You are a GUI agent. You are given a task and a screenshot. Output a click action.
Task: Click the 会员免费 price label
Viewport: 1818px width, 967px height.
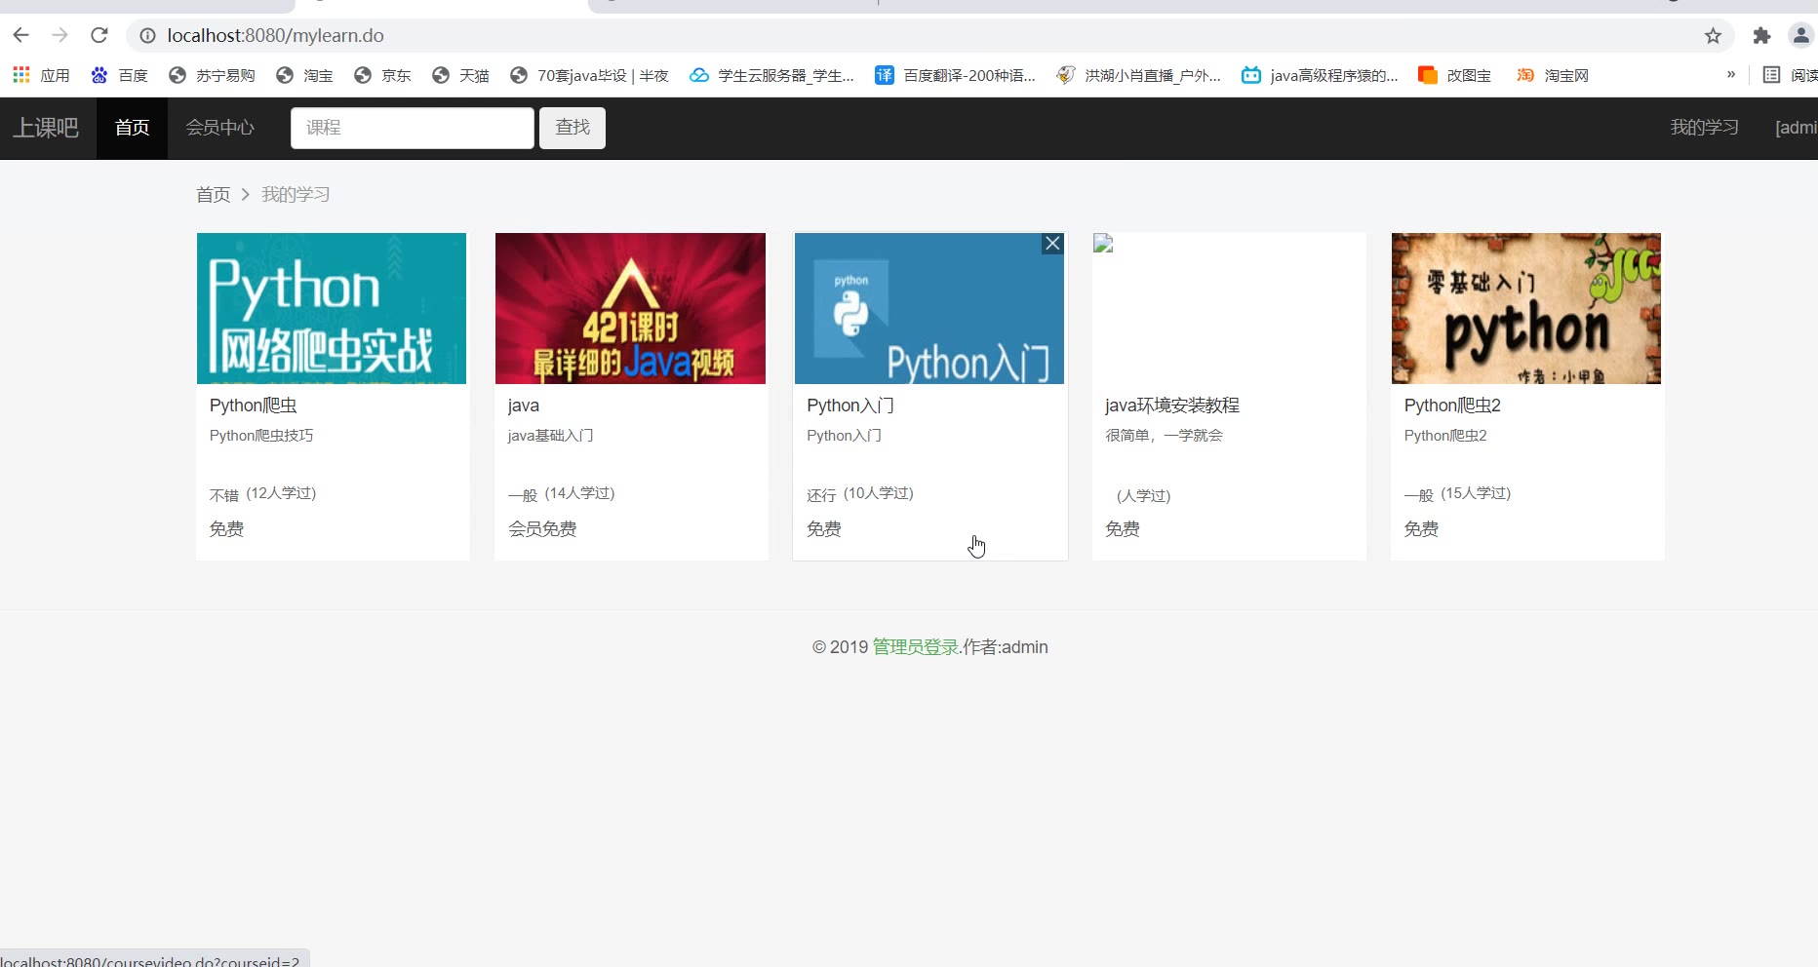542,529
